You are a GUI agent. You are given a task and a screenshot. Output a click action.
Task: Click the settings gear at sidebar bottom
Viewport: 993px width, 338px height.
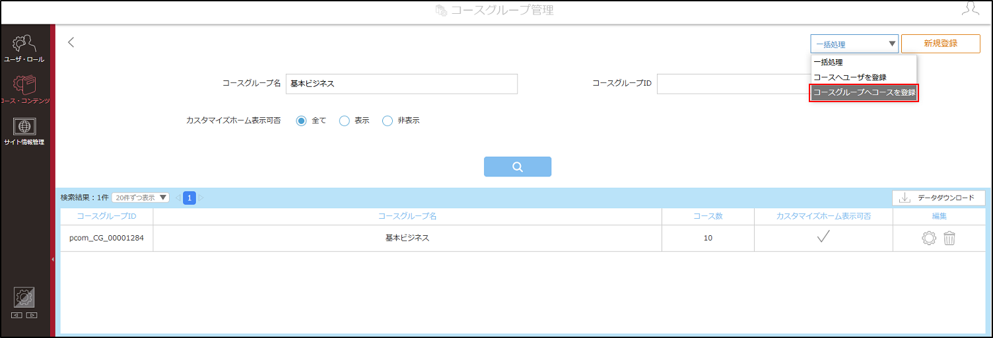tap(24, 297)
